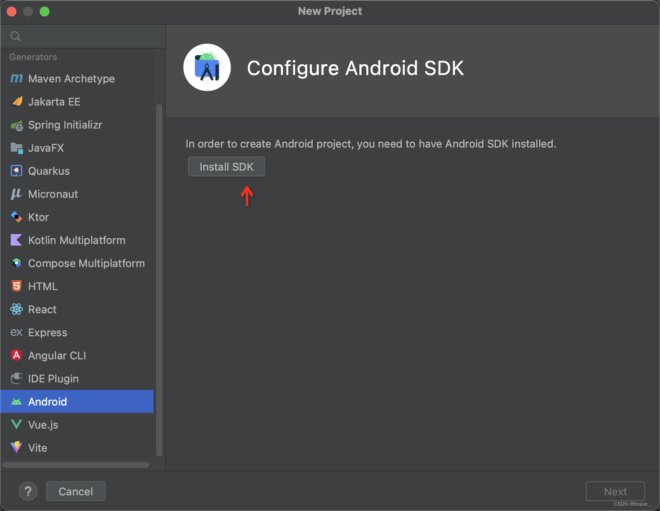
Task: Pick the JavaFX generator label
Action: pyautogui.click(x=46, y=148)
